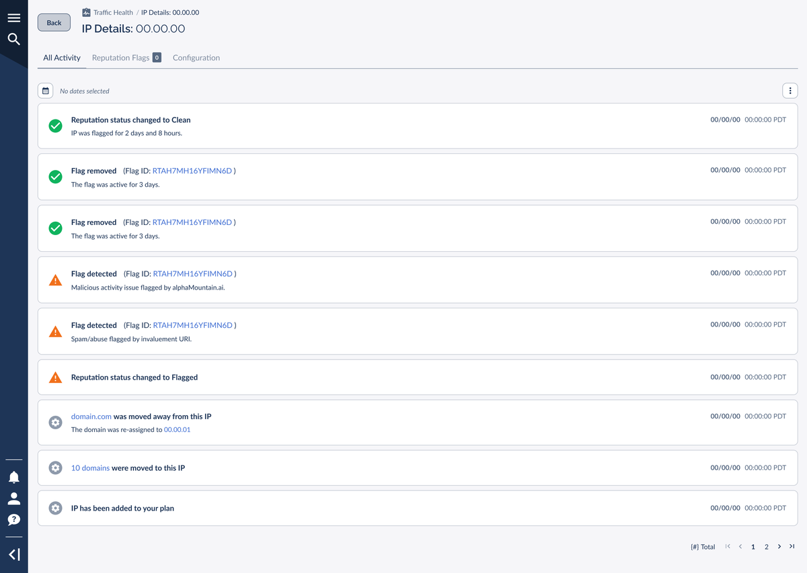This screenshot has height=573, width=807.
Task: Click gear icon on 10 domains row
Action: pos(56,468)
